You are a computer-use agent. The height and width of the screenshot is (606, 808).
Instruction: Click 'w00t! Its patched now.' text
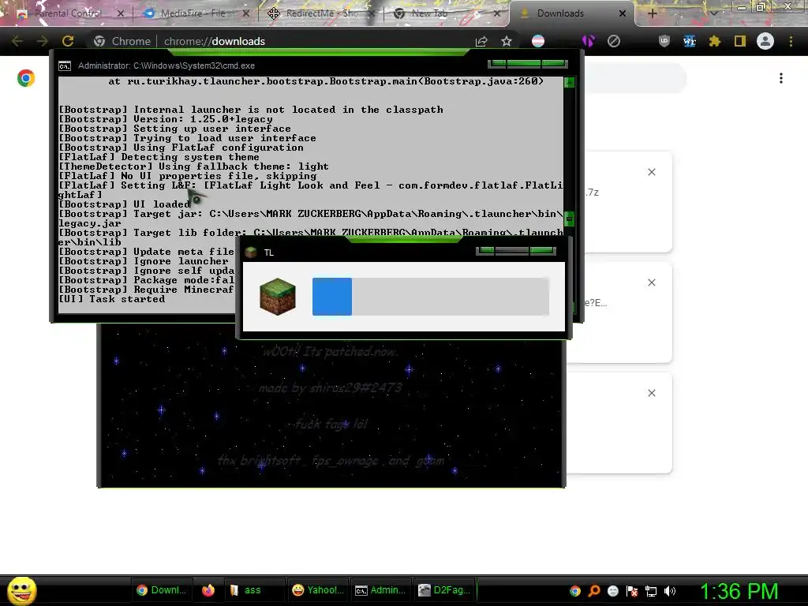[x=331, y=352]
